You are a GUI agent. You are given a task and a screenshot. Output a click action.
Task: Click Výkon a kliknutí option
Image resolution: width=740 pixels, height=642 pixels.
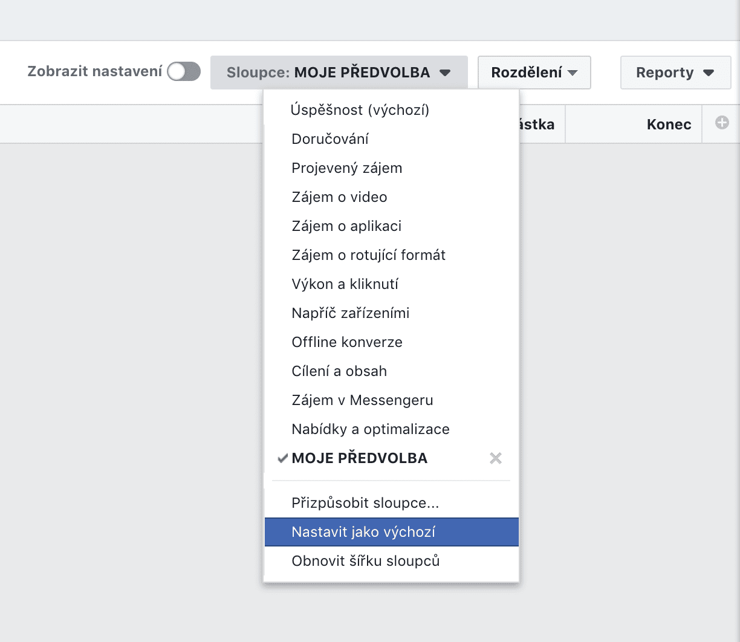345,284
